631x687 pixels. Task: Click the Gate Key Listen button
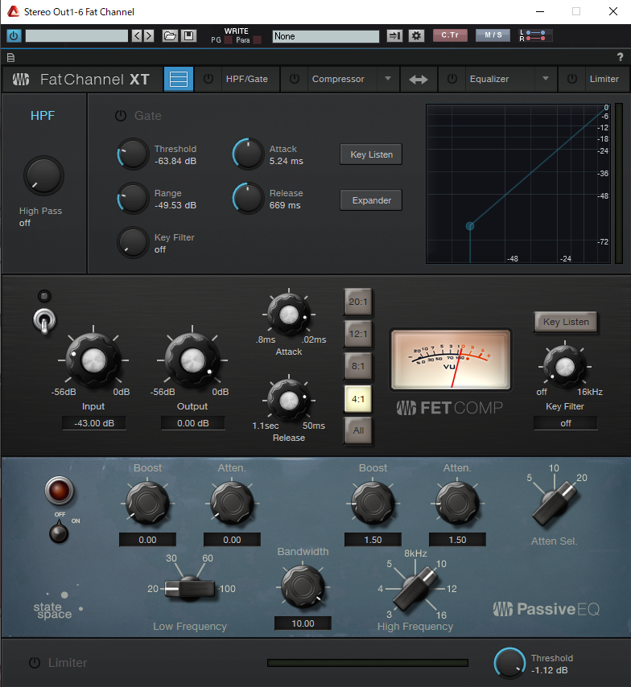[x=371, y=154]
